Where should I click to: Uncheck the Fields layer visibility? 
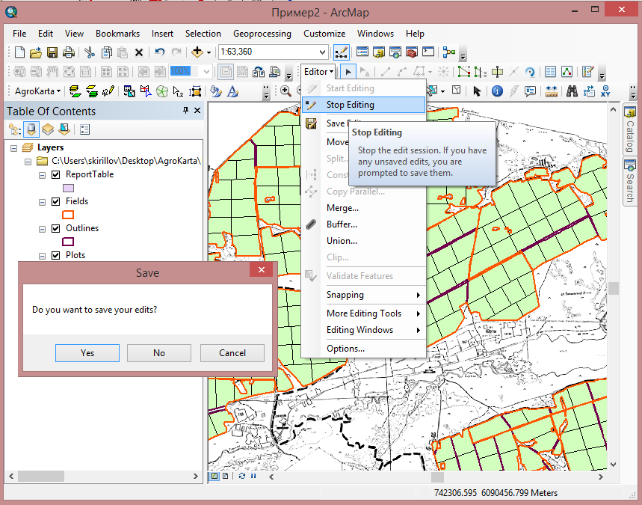(x=55, y=201)
